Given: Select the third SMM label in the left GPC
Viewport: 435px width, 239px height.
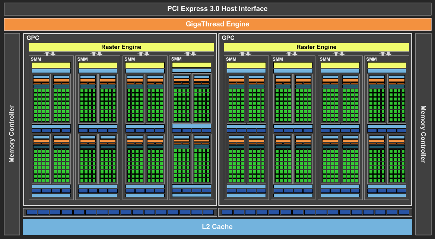Looking at the screenshot, I should coord(130,59).
